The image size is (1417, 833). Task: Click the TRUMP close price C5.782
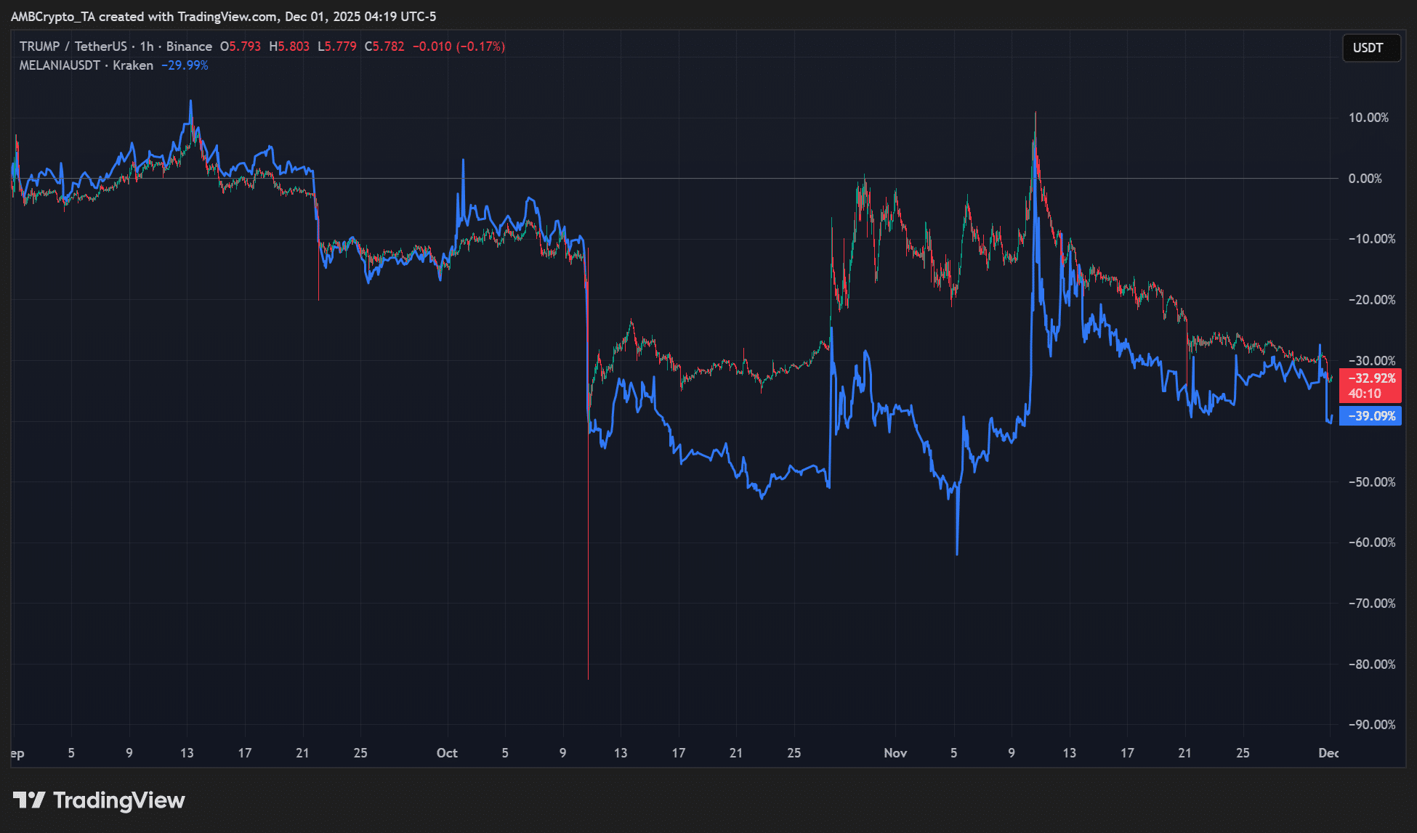(x=384, y=46)
